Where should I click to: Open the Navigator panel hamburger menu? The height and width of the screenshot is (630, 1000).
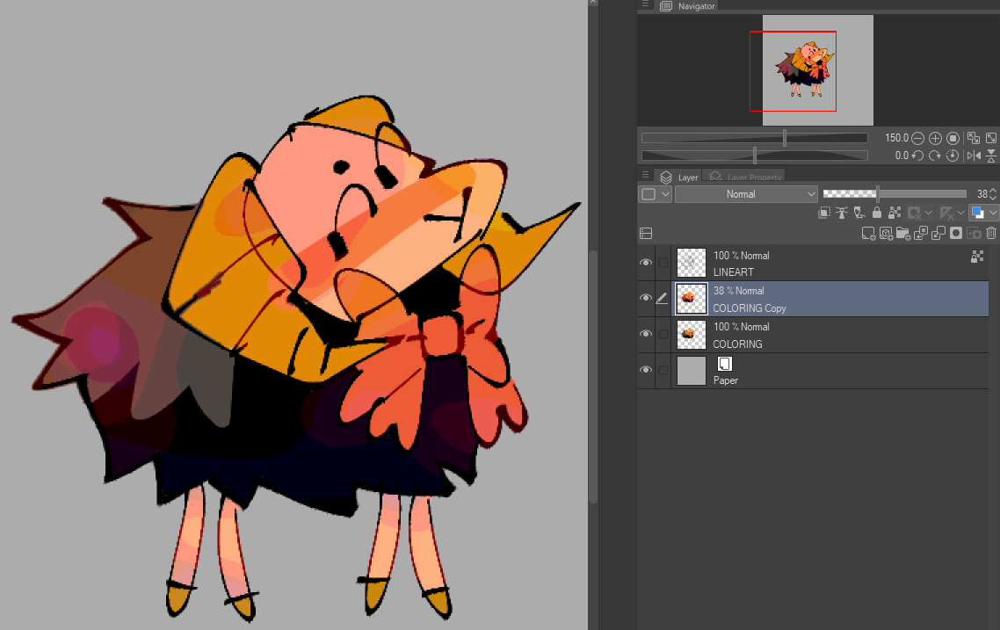(x=645, y=5)
